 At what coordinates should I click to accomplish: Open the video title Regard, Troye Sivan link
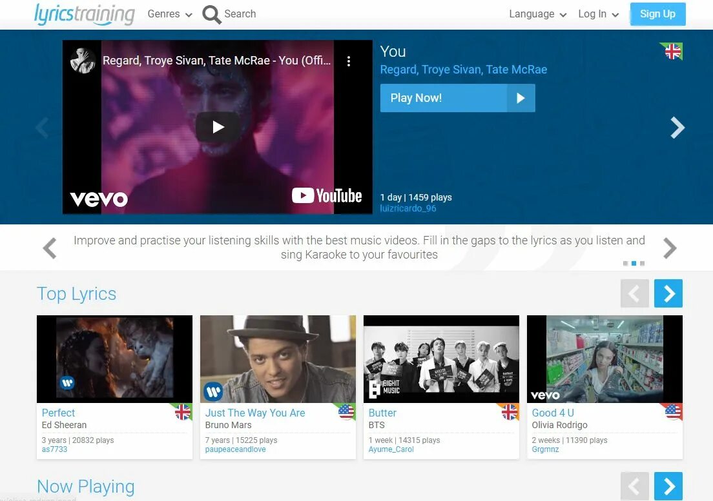[216, 61]
